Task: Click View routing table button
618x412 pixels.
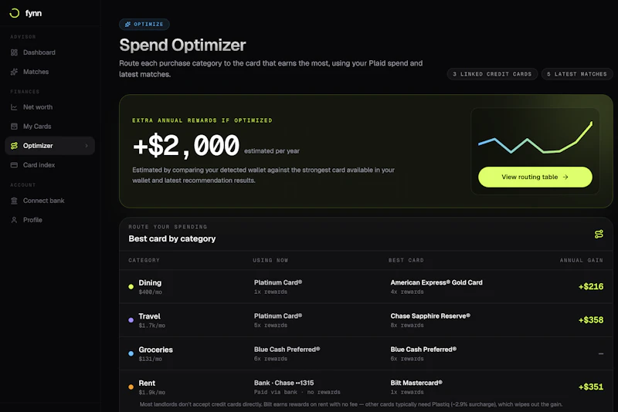Action: pos(535,177)
